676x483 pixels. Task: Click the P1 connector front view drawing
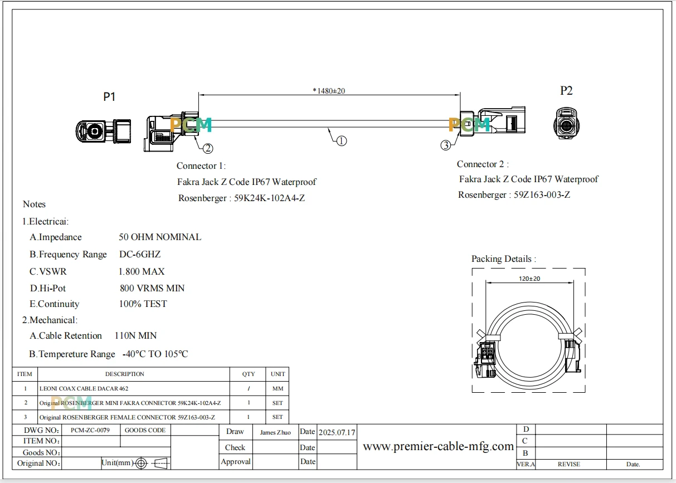pyautogui.click(x=103, y=131)
